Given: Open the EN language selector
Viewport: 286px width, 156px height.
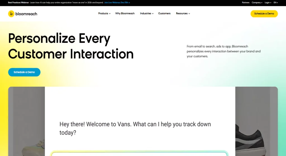Looking at the screenshot, I should point(276,3).
